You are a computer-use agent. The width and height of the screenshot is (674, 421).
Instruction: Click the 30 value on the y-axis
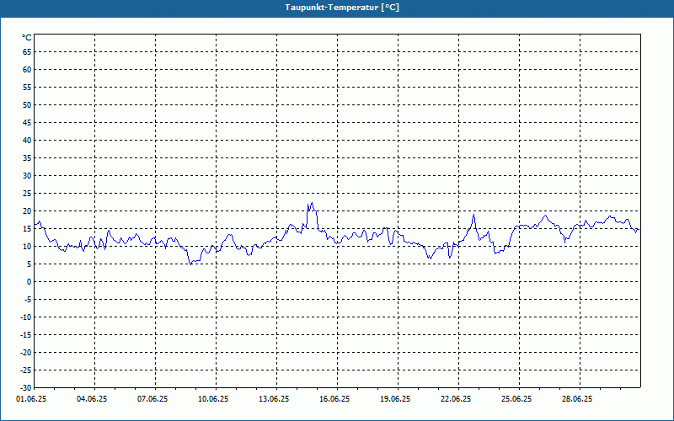(27, 176)
